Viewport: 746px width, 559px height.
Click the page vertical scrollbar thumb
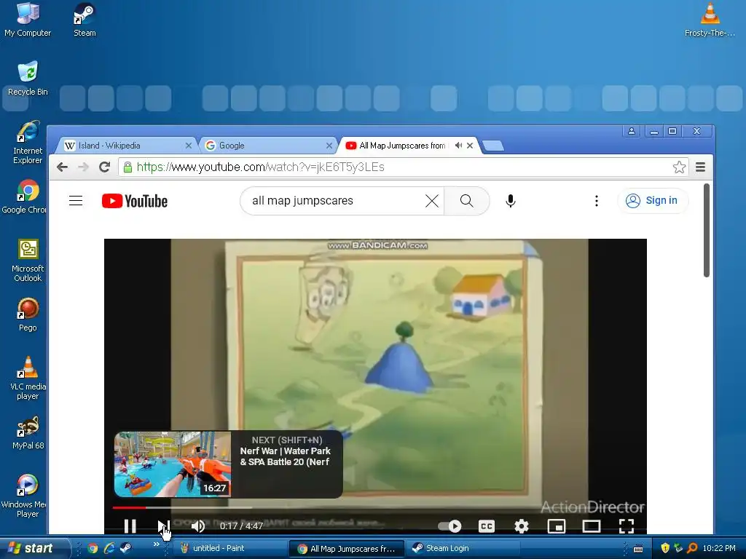click(x=707, y=231)
